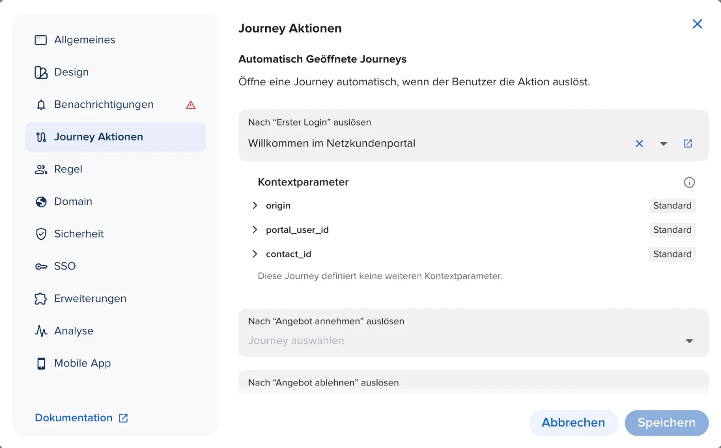Click the Design palette icon
This screenshot has width=721, height=448.
41,72
